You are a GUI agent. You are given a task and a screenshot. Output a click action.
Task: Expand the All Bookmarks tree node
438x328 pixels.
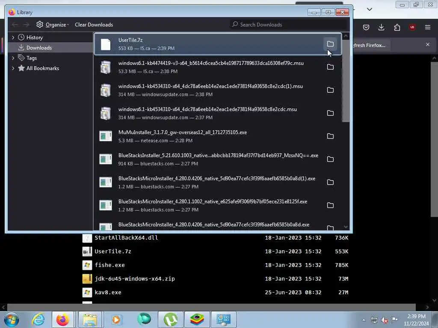(x=13, y=68)
